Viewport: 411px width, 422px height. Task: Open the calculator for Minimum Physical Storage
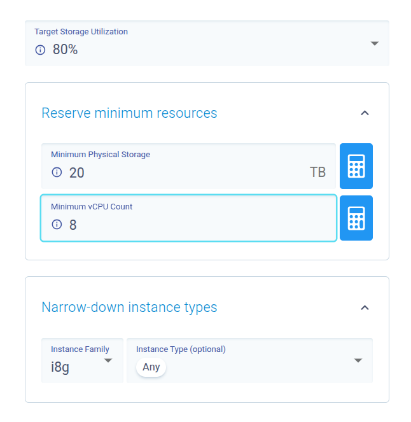click(x=356, y=166)
